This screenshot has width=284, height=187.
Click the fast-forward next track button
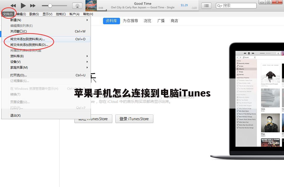coord(33,6)
